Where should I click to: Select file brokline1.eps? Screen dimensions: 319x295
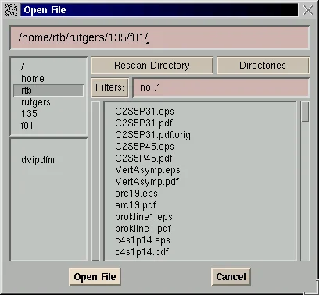[x=144, y=217]
